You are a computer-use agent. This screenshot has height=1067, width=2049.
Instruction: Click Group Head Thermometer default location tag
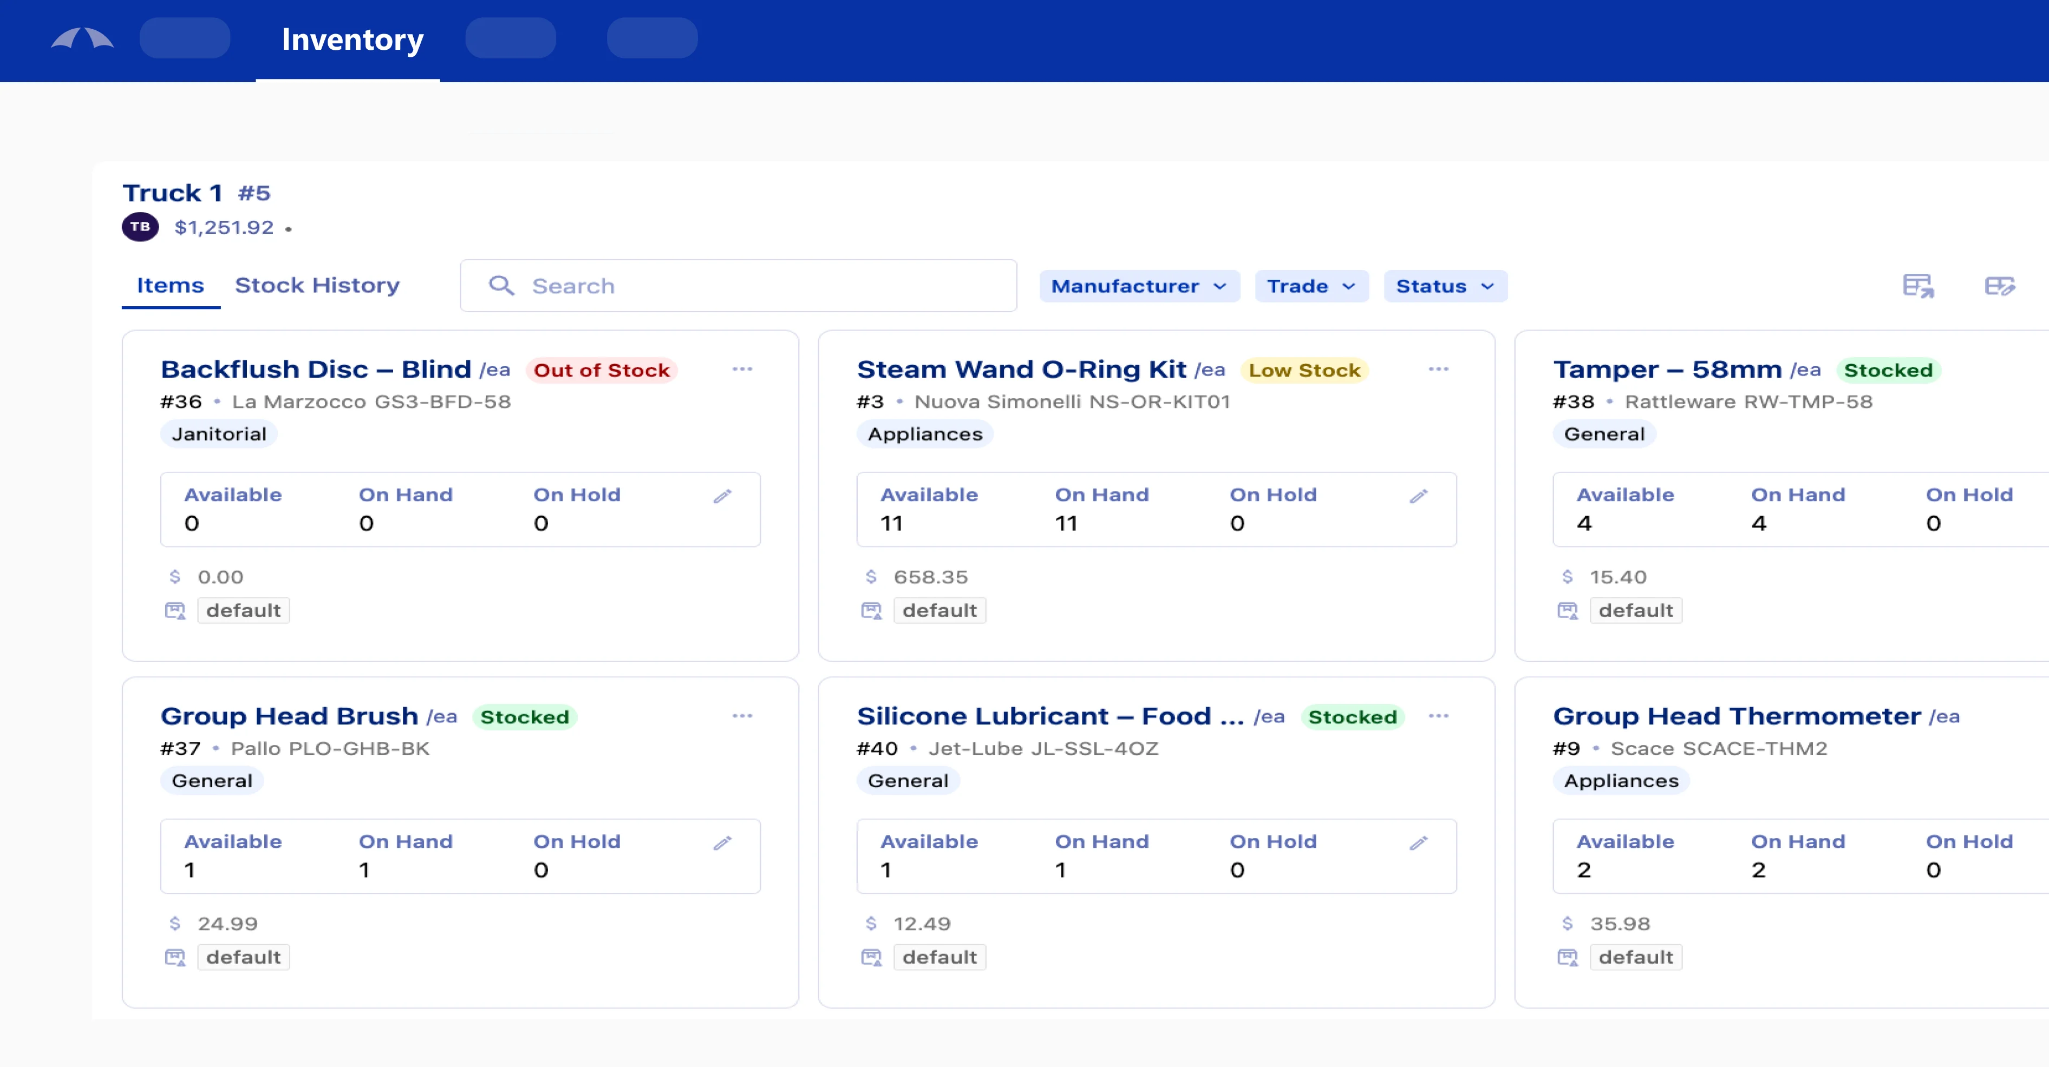(1635, 957)
